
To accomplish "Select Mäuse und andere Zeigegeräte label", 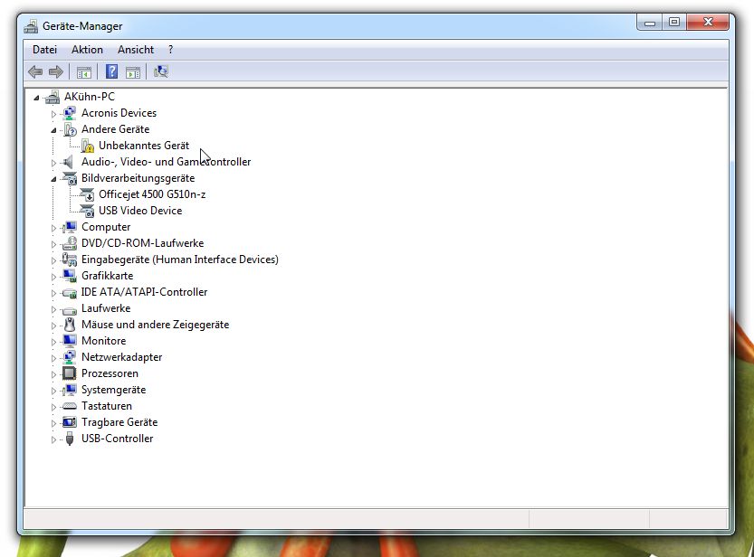I will click(155, 325).
